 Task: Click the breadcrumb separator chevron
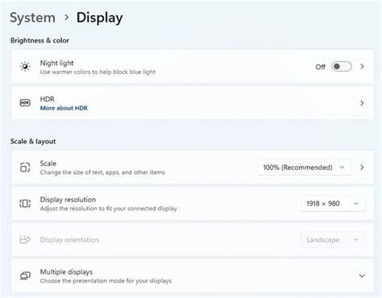click(66, 18)
